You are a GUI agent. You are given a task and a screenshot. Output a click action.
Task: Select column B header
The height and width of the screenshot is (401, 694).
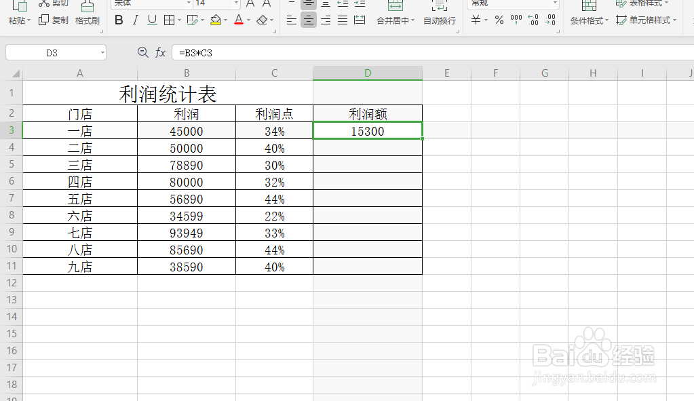(x=187, y=73)
